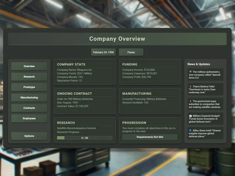This screenshot has height=176, width=235.
Task: Click the newspaper icon beside Military Expands Budget
Action: pyautogui.click(x=190, y=116)
